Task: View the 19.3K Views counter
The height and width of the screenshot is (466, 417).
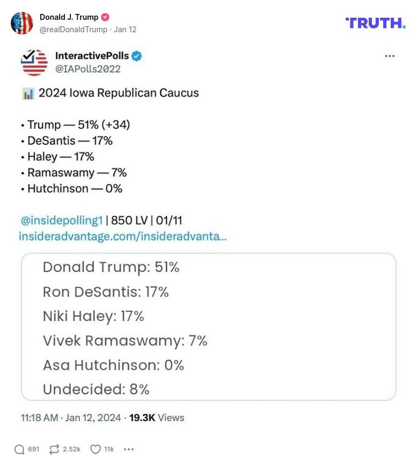Action: 157,417
